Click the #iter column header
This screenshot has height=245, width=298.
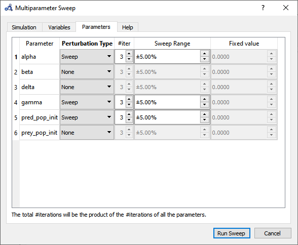(x=124, y=44)
